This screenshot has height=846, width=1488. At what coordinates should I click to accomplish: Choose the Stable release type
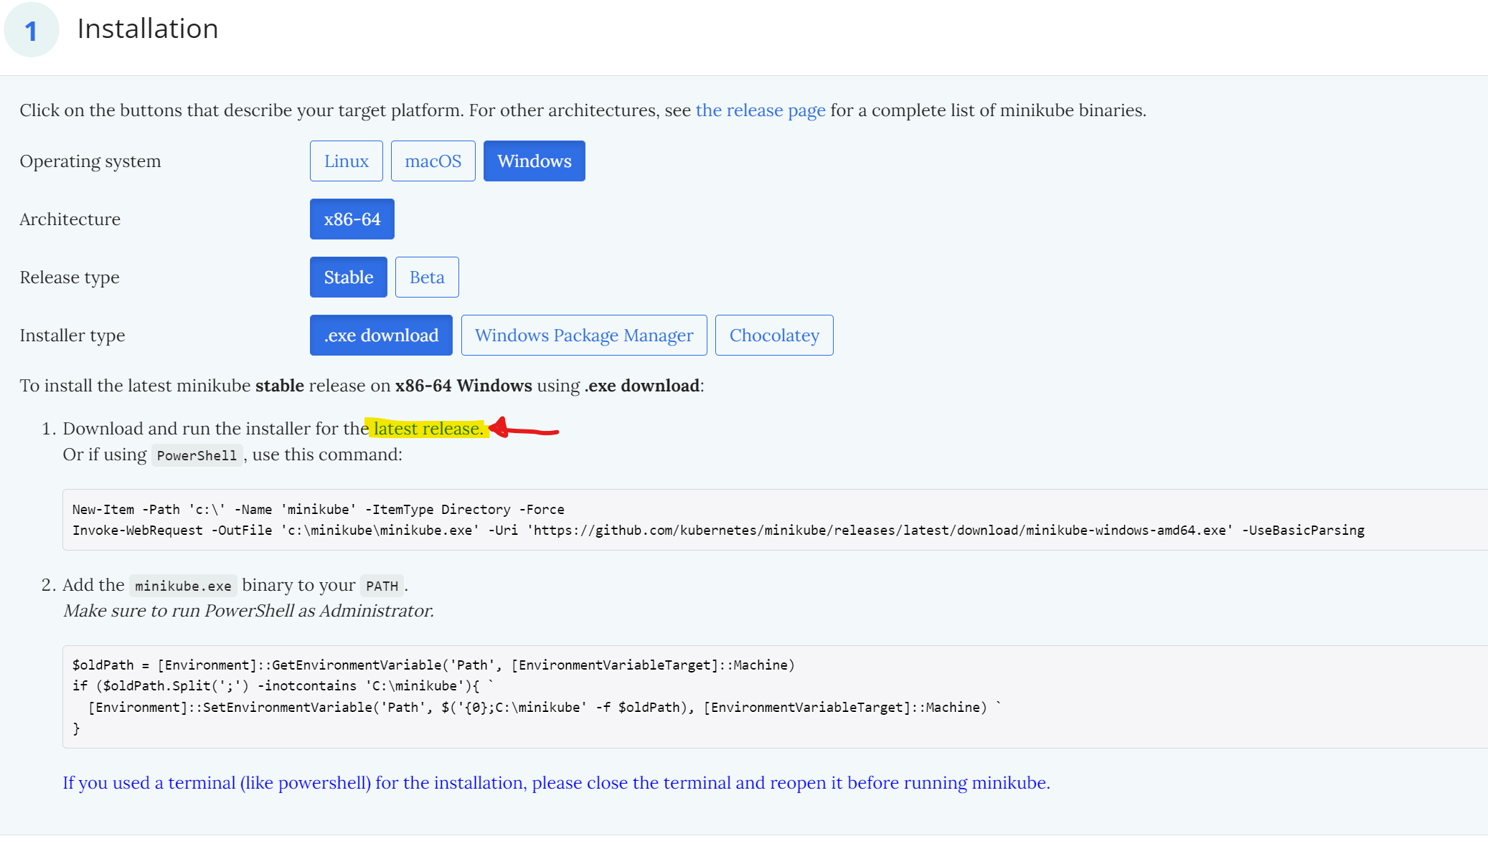coord(348,277)
